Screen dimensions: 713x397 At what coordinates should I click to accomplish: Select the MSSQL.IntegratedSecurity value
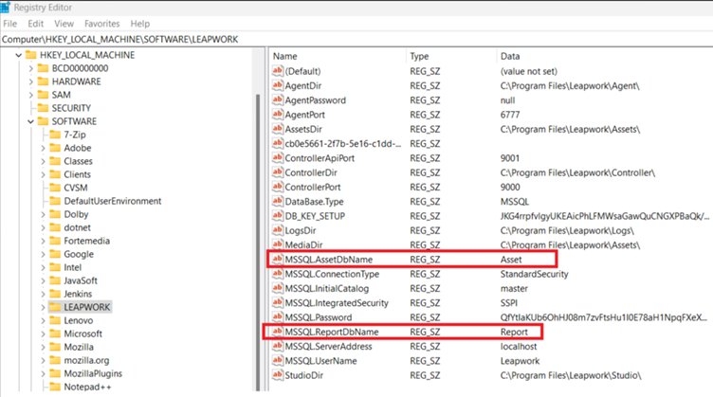pos(337,302)
